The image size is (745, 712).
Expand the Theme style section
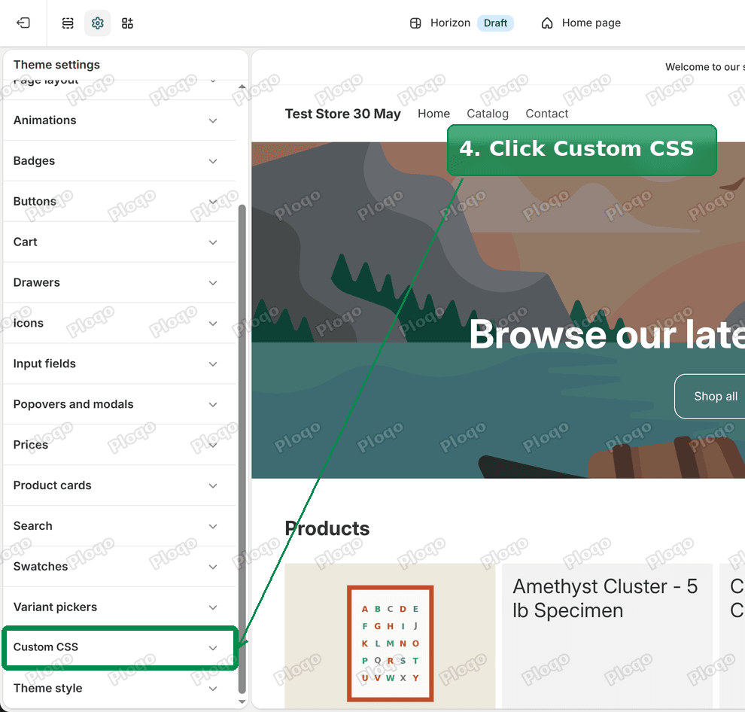click(119, 688)
